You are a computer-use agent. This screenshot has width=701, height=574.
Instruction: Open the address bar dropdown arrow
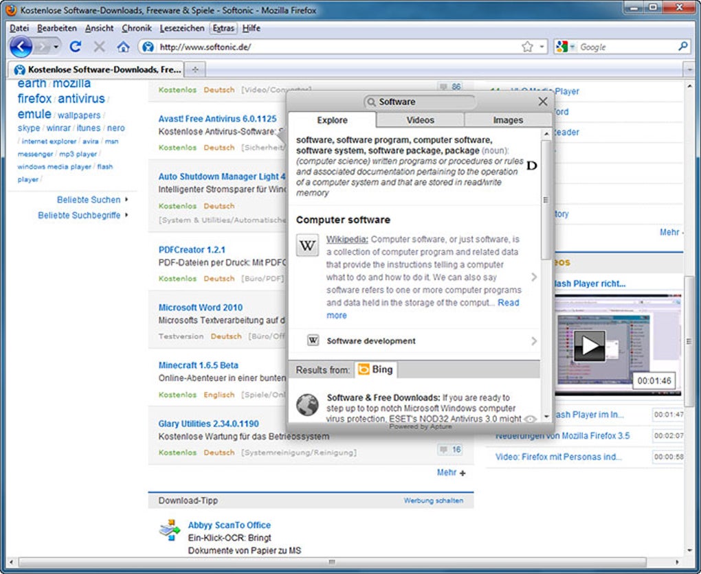point(542,47)
